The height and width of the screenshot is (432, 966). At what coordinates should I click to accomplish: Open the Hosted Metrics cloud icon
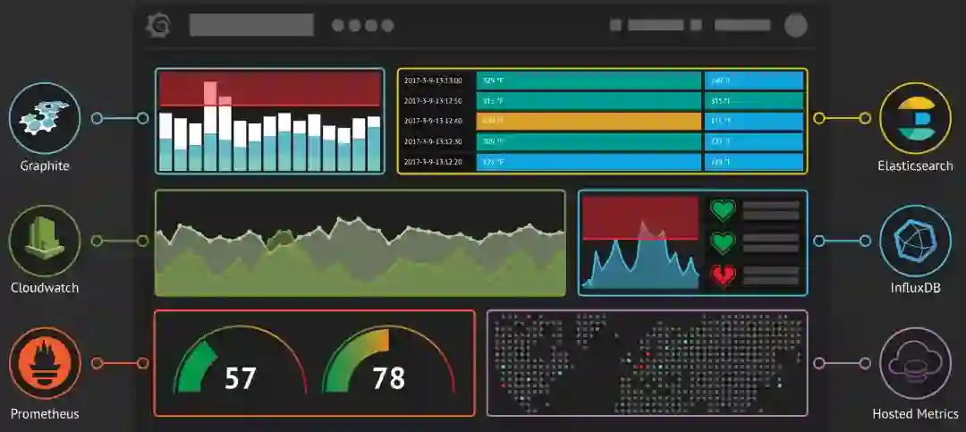915,363
